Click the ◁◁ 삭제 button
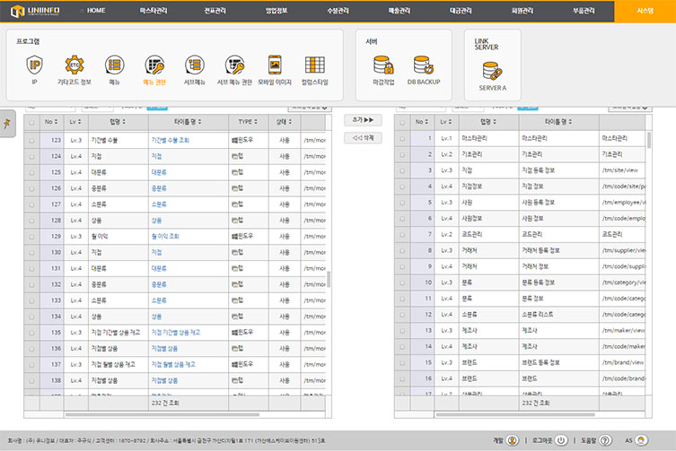676x451 pixels. click(363, 137)
